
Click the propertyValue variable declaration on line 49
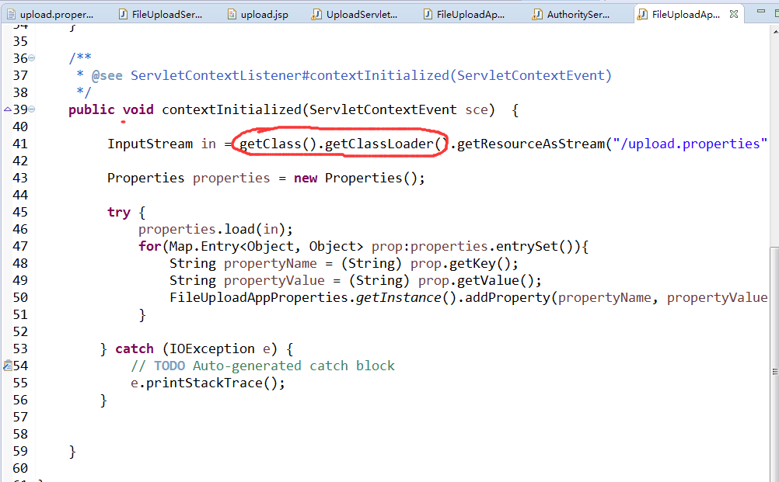274,281
